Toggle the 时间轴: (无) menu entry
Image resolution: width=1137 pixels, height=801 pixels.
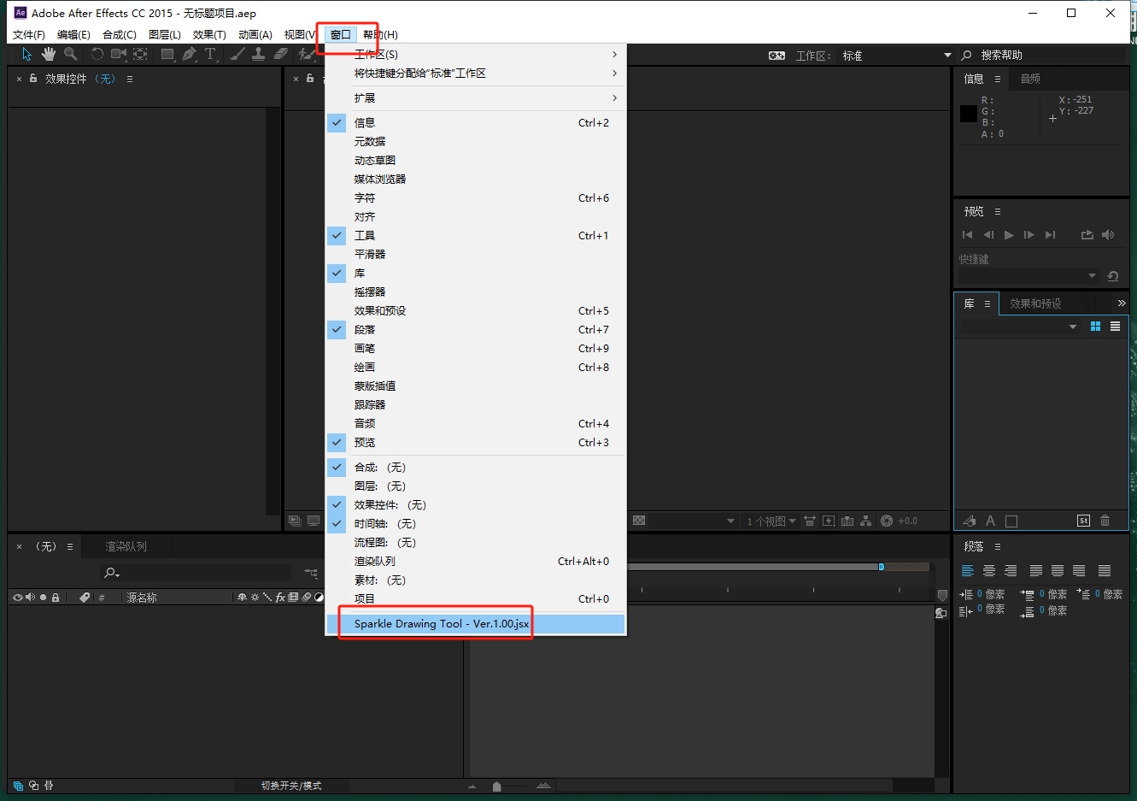pos(476,523)
